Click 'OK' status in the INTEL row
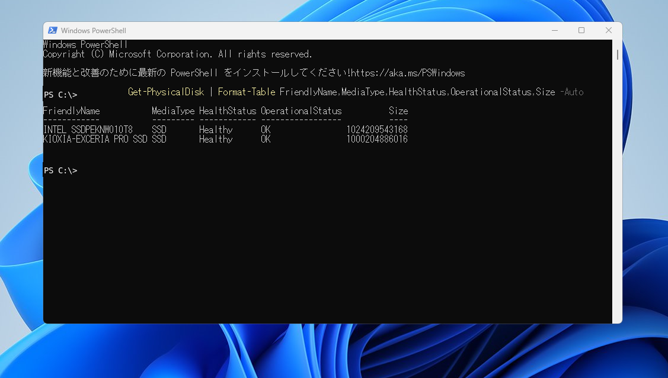Image resolution: width=668 pixels, height=378 pixels. [266, 130]
